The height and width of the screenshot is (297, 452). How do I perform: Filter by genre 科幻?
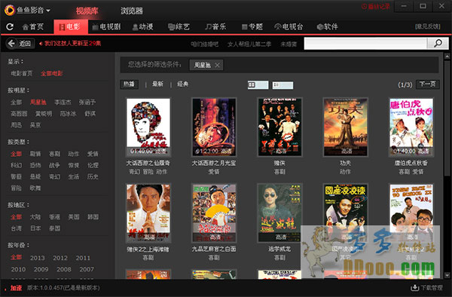pyautogui.click(x=16, y=165)
